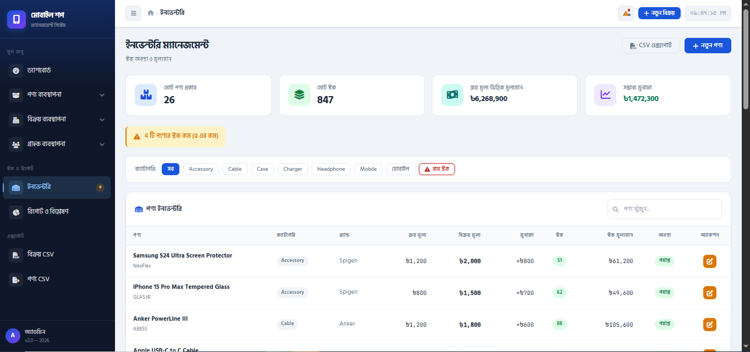Click the মুনাফা column header
The width and height of the screenshot is (750, 352).
tap(527, 235)
